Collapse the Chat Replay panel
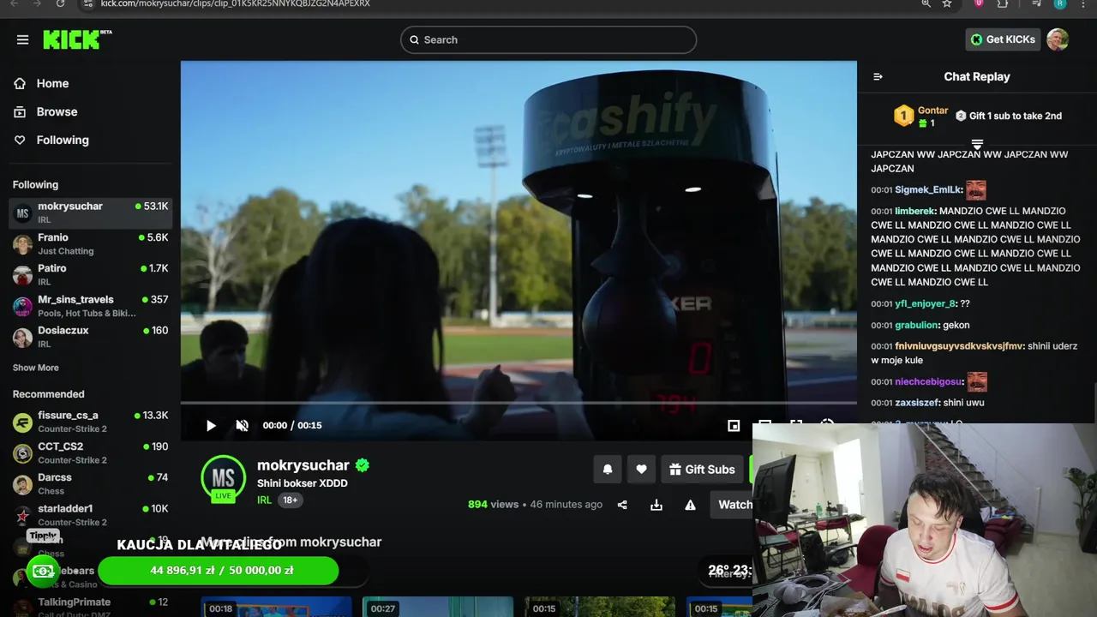The width and height of the screenshot is (1097, 617). 878,76
